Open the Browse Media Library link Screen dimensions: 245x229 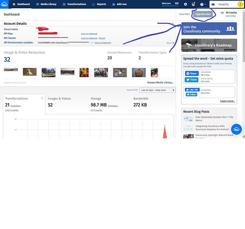[160, 82]
